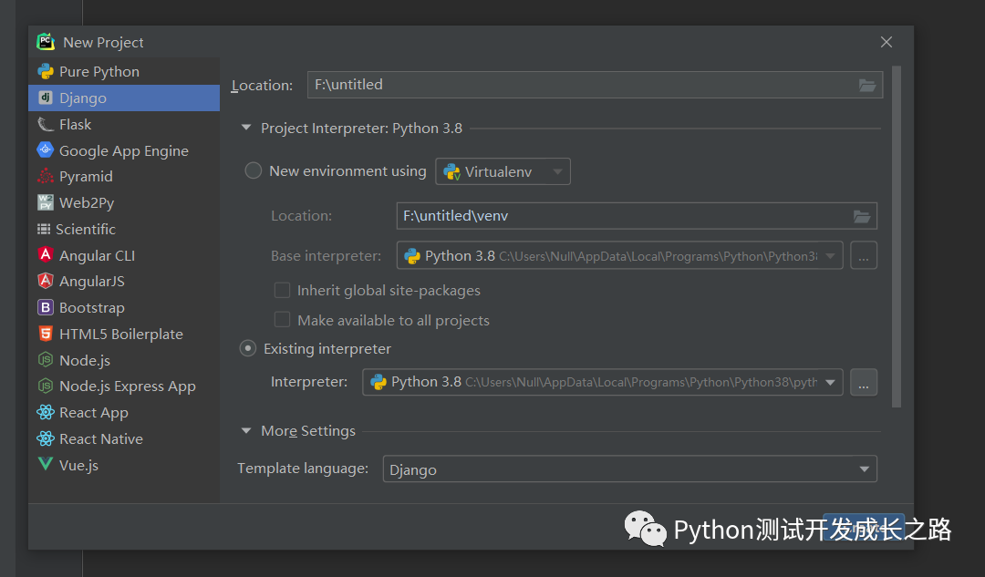Browse folder icon for project Location field
Screen dimensions: 985x577
point(867,85)
